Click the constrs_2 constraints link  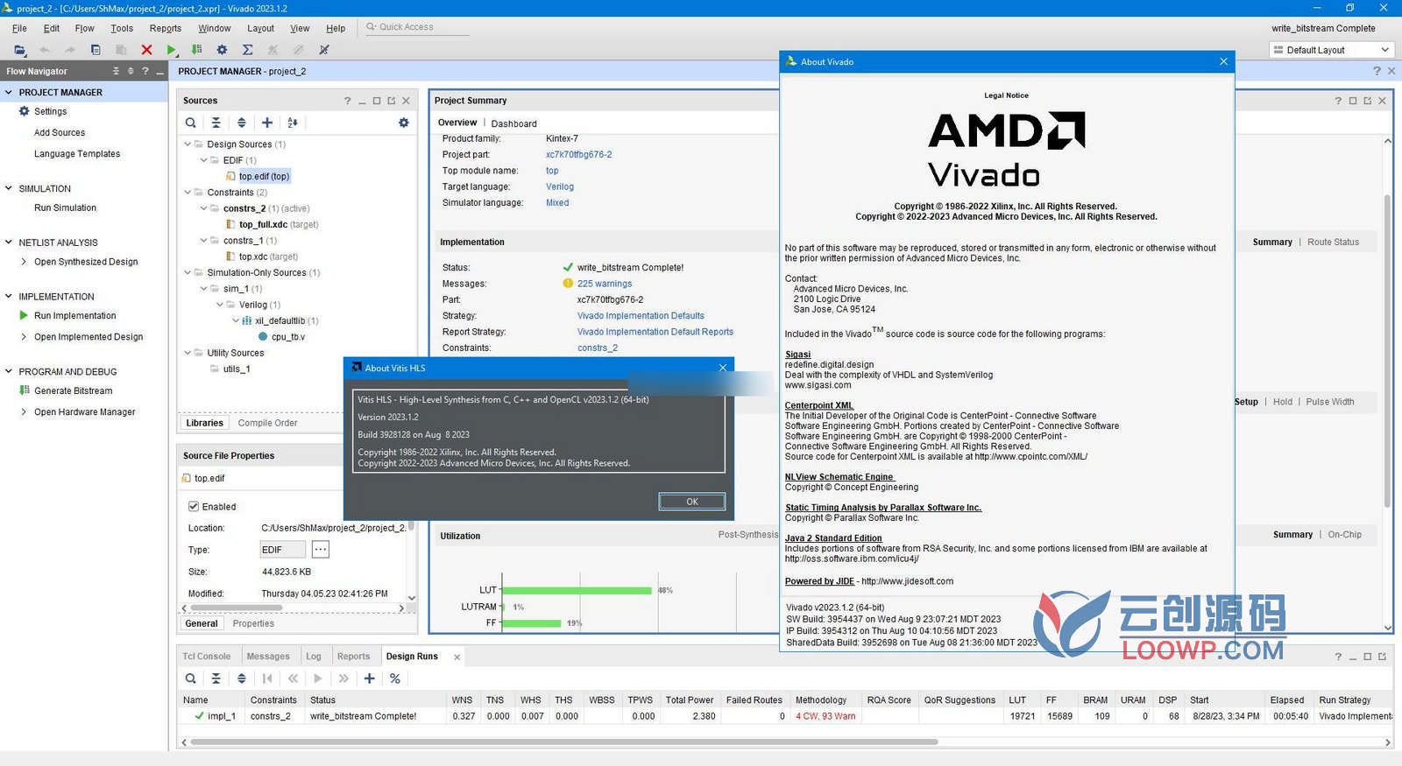[598, 348]
